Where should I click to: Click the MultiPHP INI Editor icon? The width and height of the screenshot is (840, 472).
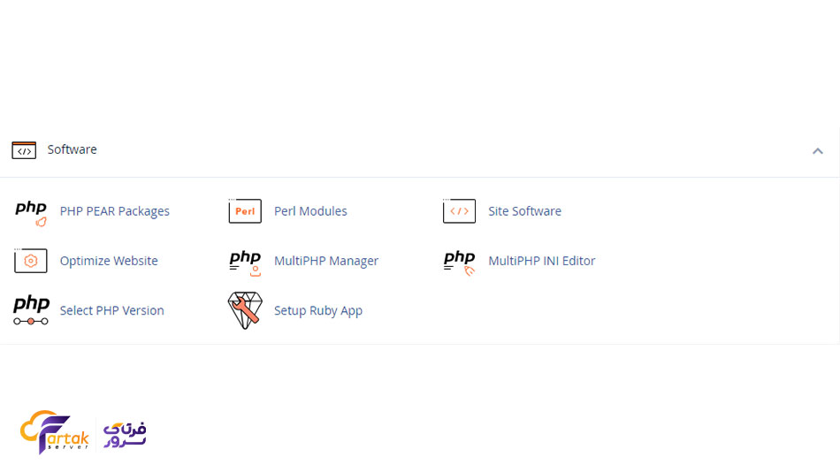459,262
